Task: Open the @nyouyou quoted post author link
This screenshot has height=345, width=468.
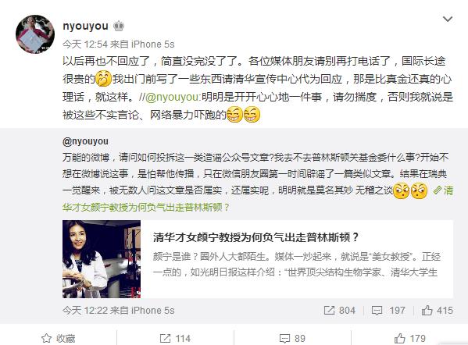Action: tap(85, 141)
